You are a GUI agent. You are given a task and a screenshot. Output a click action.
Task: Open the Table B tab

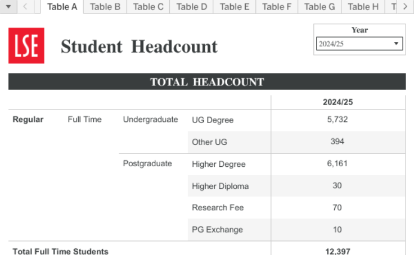(x=105, y=7)
